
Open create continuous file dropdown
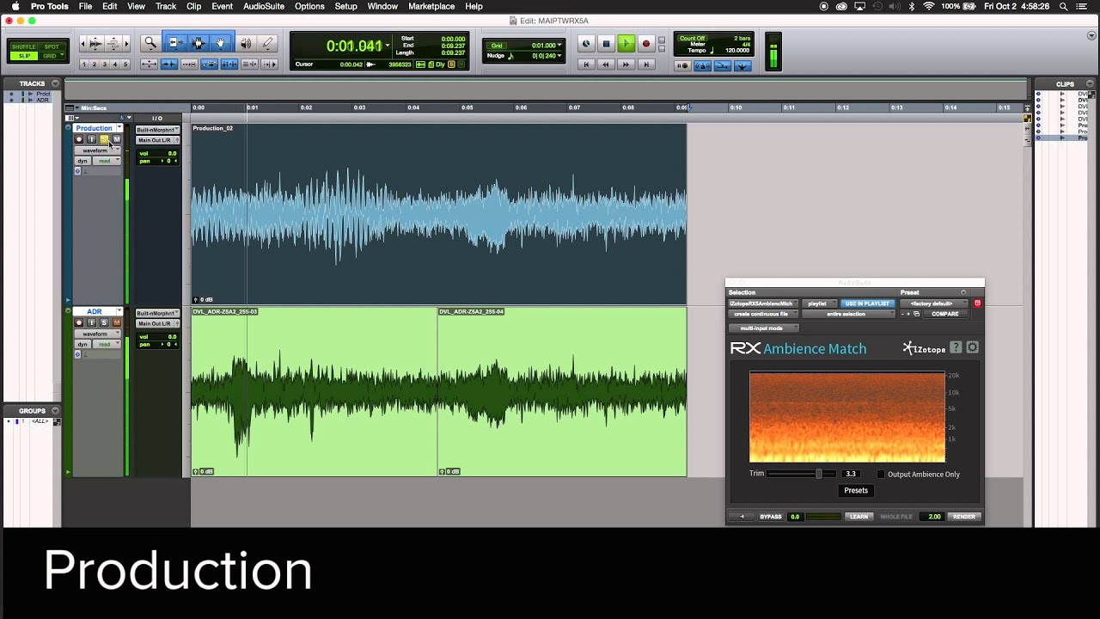[763, 314]
